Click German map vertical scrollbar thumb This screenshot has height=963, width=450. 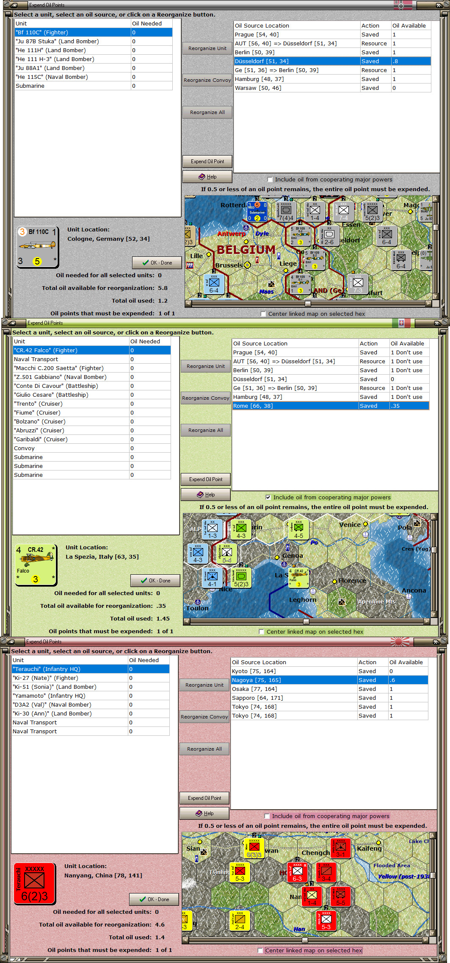coord(436,227)
